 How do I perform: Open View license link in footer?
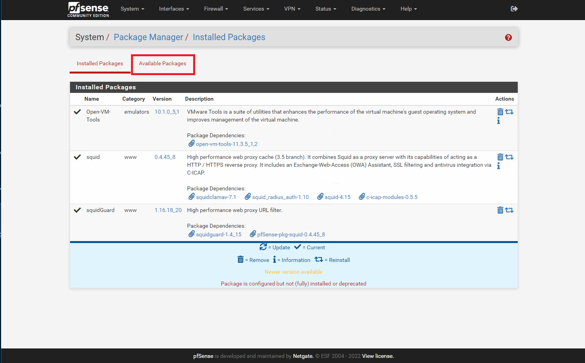[x=378, y=356]
